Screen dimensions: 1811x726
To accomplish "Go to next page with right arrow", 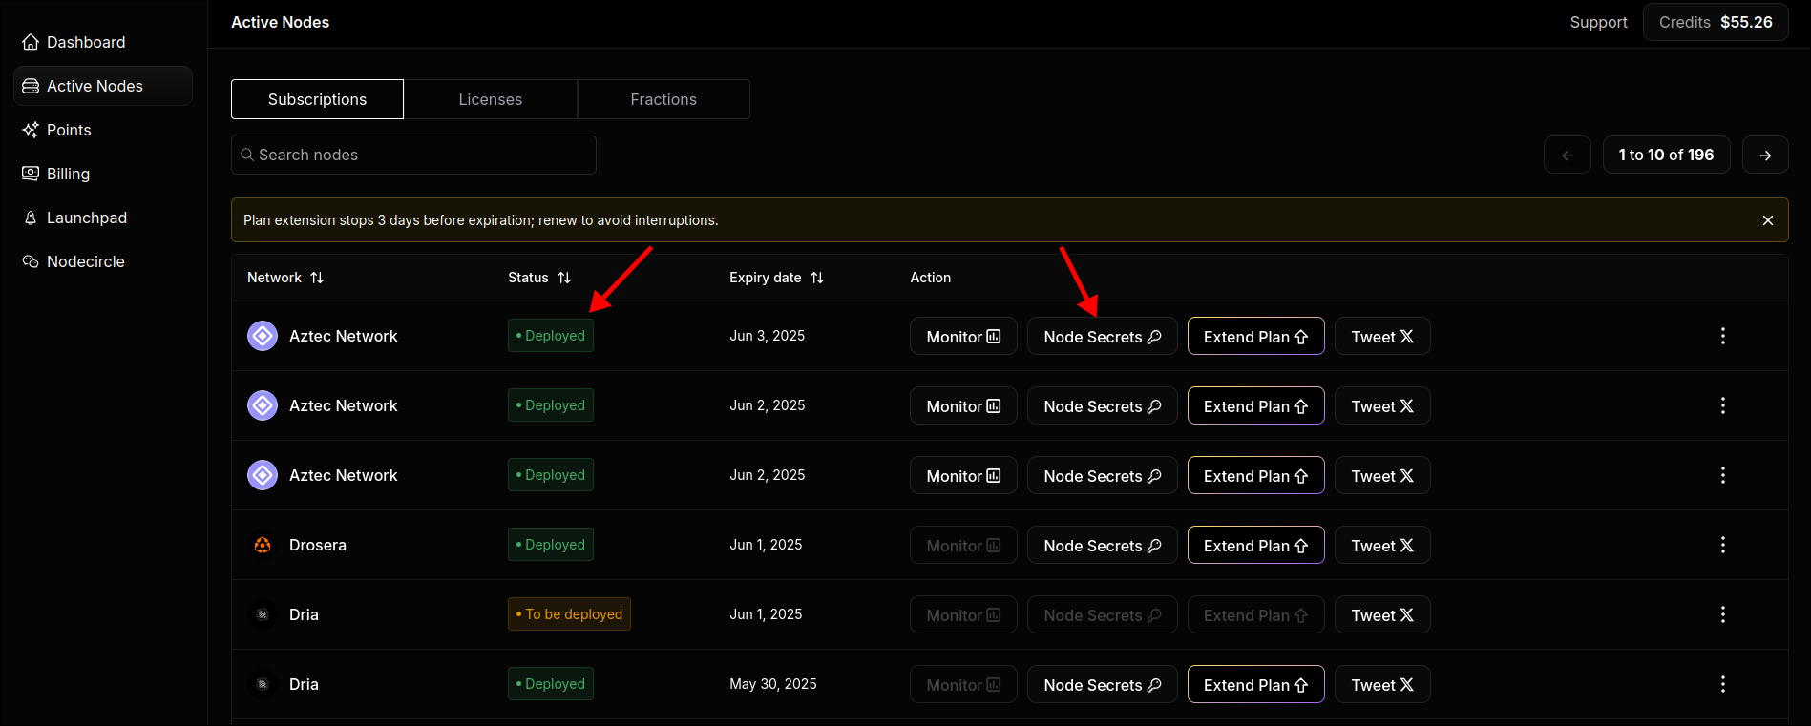I will (1765, 155).
